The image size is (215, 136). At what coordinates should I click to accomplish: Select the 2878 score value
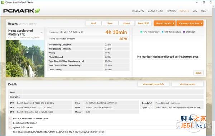[123, 39]
